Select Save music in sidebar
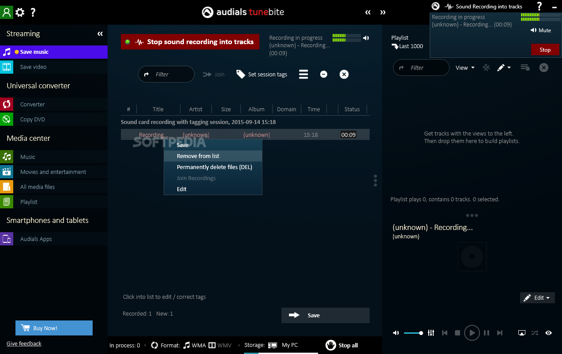Viewport: 562px width, 354px height. pos(54,52)
